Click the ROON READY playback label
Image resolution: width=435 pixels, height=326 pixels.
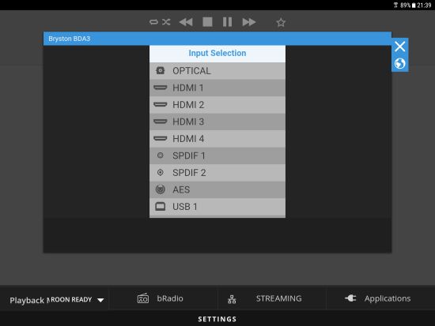click(x=71, y=300)
